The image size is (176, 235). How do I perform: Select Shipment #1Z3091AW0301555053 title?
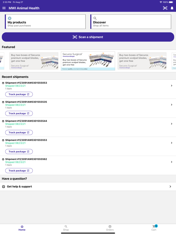click(26, 83)
